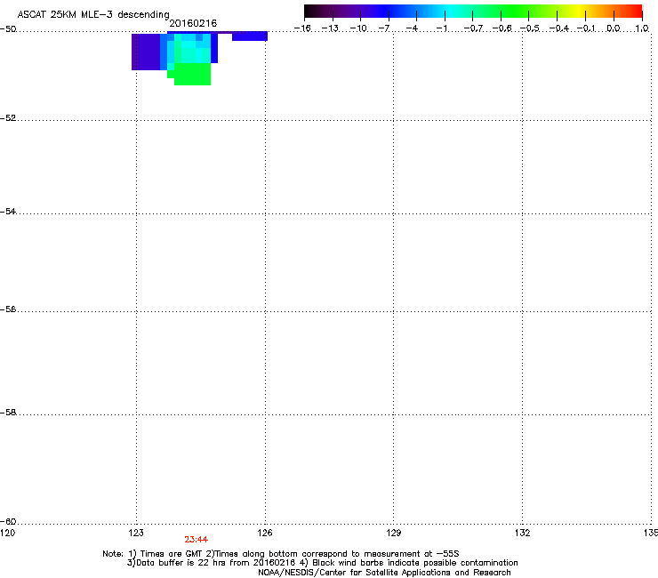Click the -1 colorbar tick label
The height and width of the screenshot is (578, 658).
pos(441,28)
